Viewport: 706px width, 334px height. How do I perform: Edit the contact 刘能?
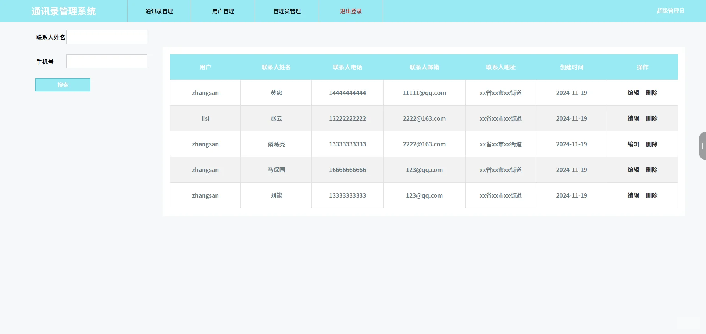(x=633, y=195)
